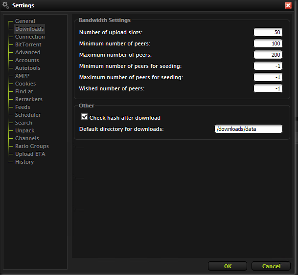The height and width of the screenshot is (275, 298).
Task: Confirm settings with the OK button
Action: click(x=228, y=266)
